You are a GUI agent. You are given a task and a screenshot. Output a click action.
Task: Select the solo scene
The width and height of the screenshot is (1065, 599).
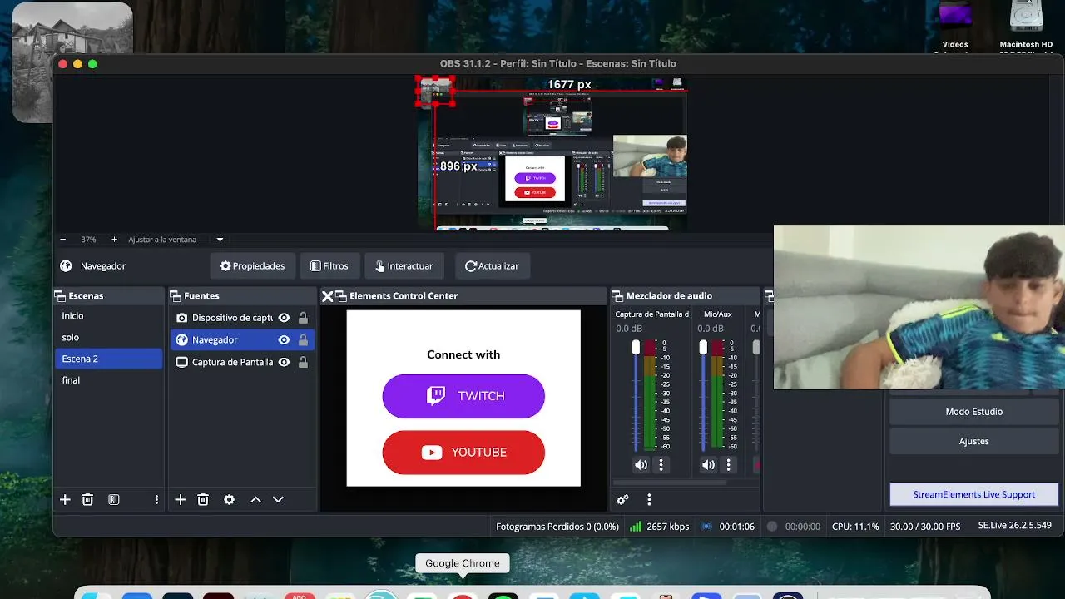coord(109,337)
